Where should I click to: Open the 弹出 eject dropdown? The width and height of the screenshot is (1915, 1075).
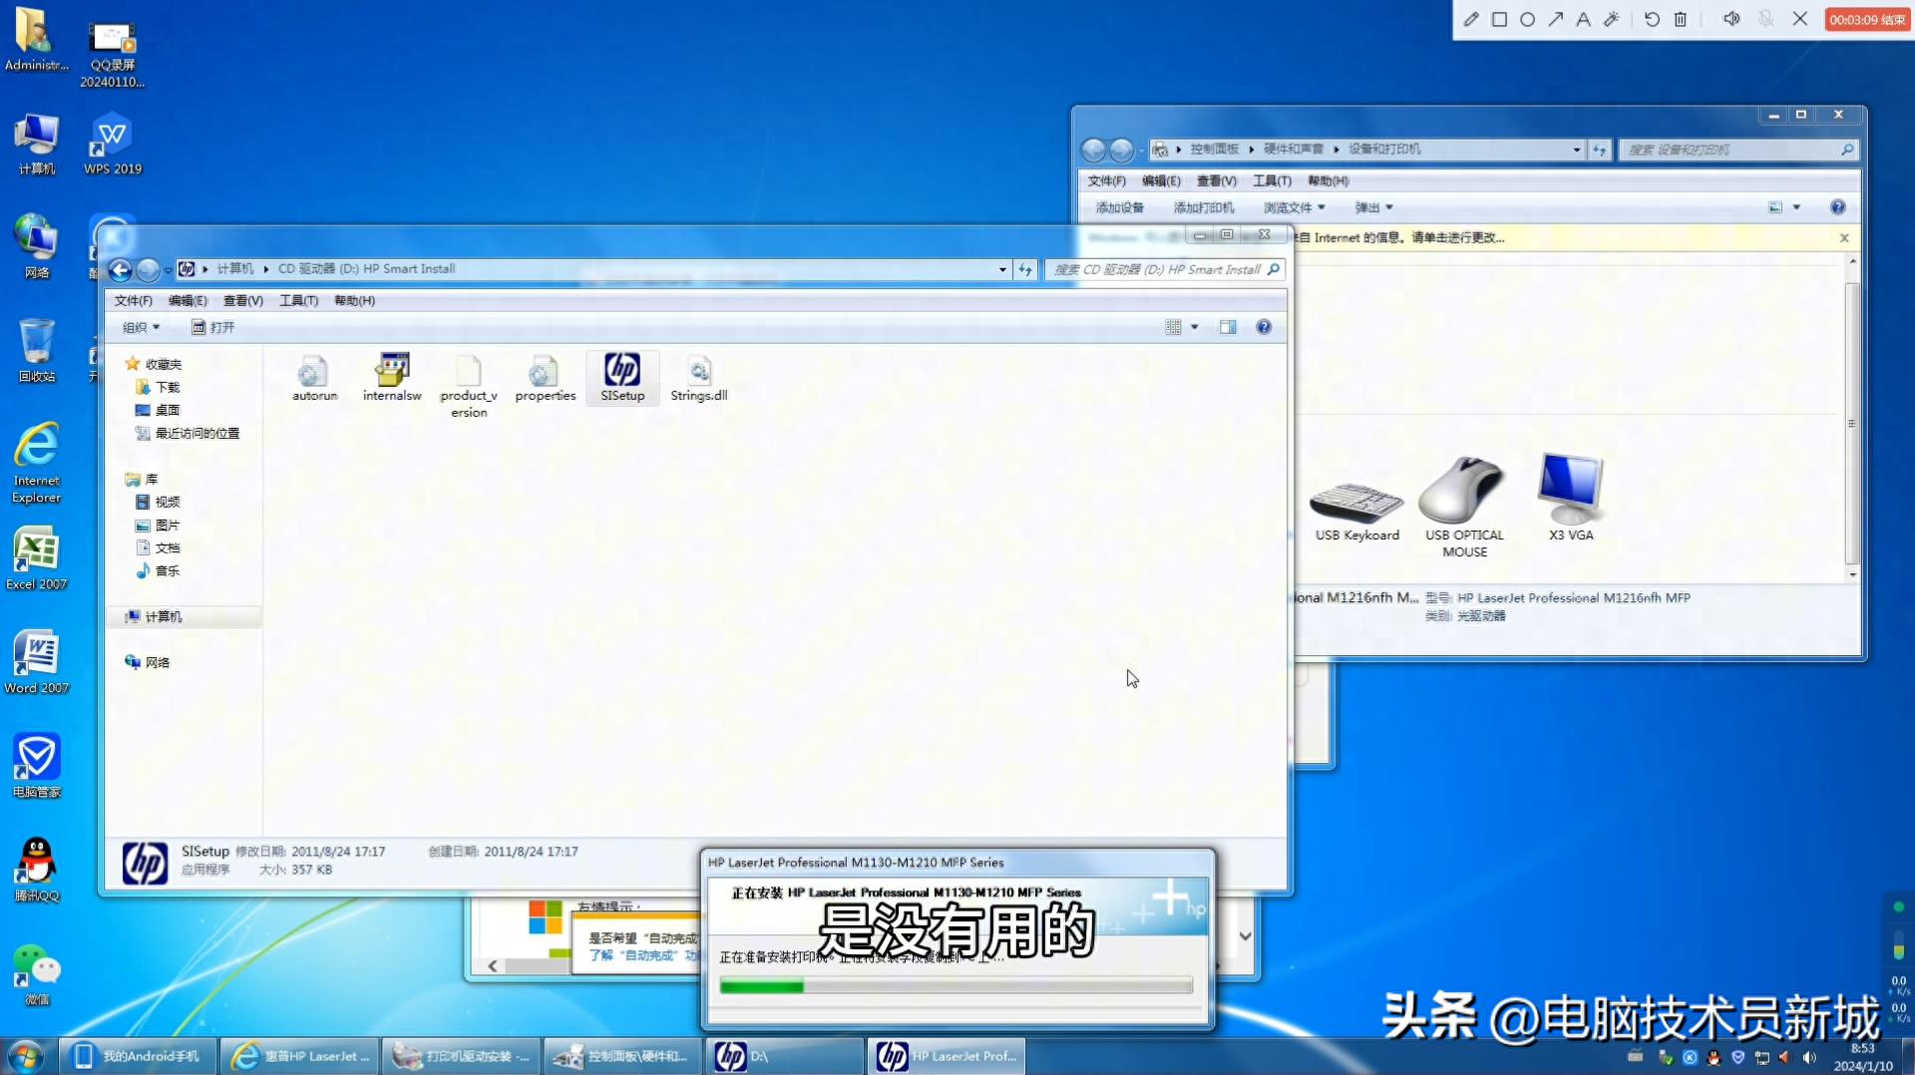point(1373,207)
